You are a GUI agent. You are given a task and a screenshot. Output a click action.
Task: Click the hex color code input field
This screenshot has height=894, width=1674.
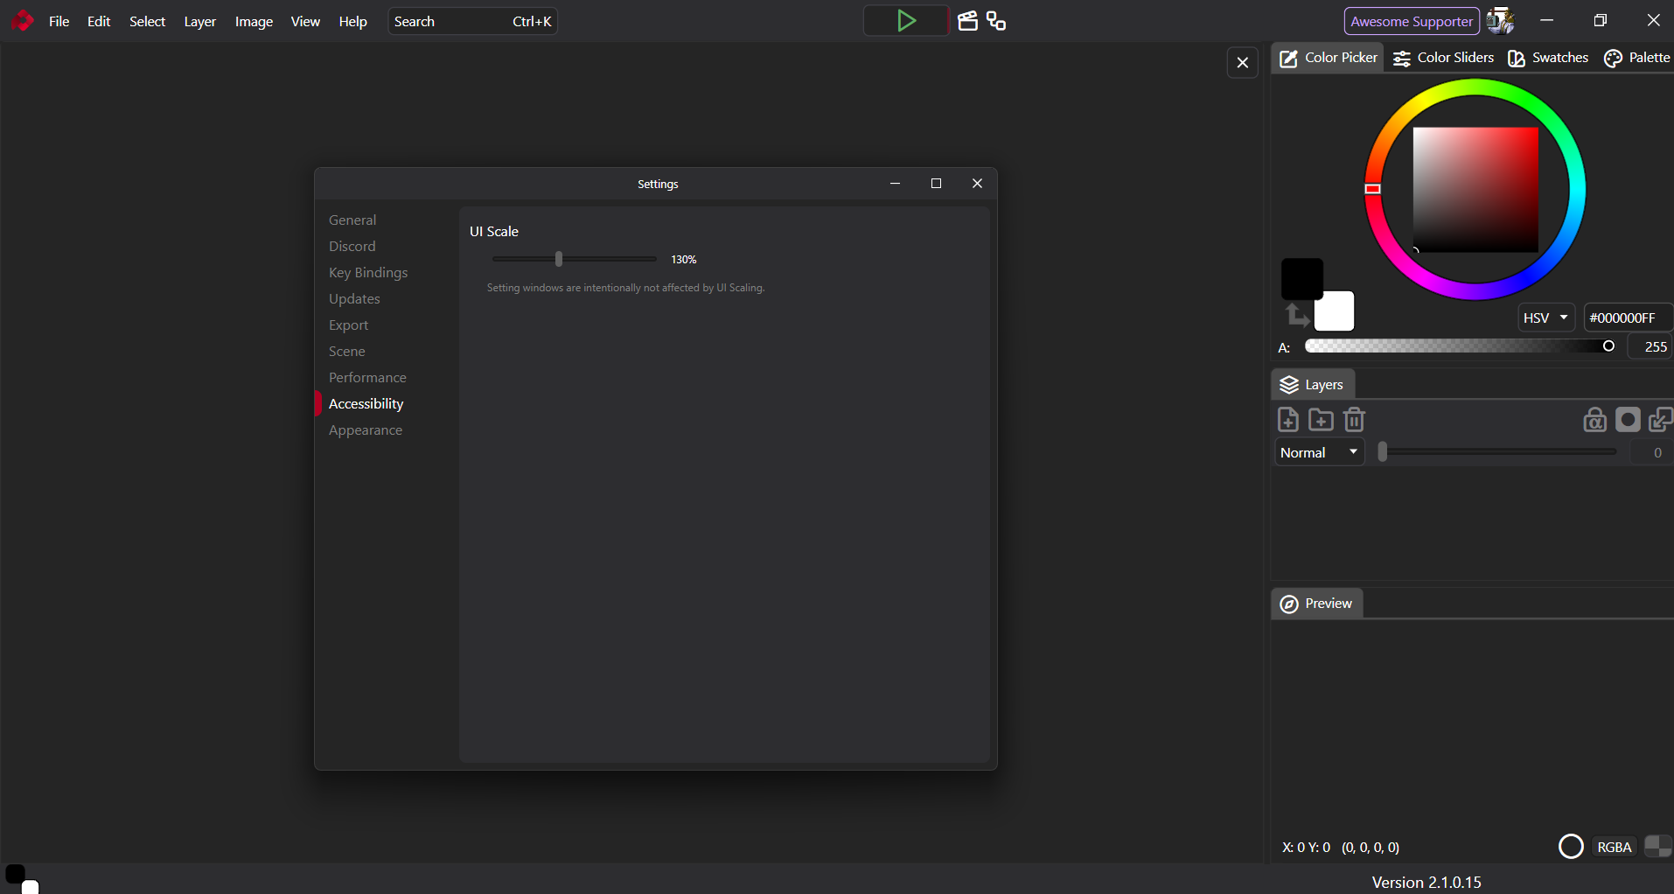(1625, 318)
